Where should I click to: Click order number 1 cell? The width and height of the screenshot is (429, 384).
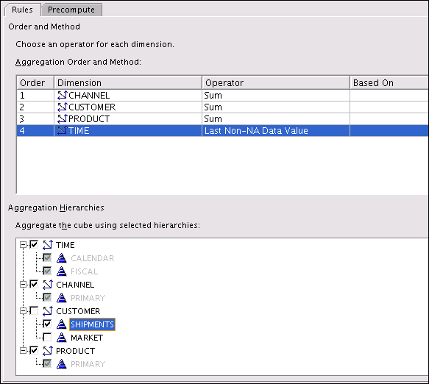point(35,95)
